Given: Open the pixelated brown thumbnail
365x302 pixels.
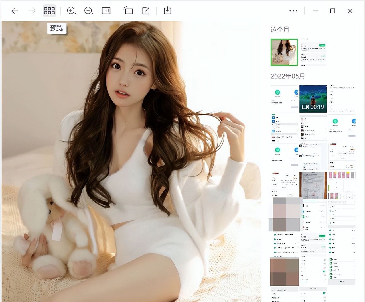Looking at the screenshot, I should click(x=284, y=272).
